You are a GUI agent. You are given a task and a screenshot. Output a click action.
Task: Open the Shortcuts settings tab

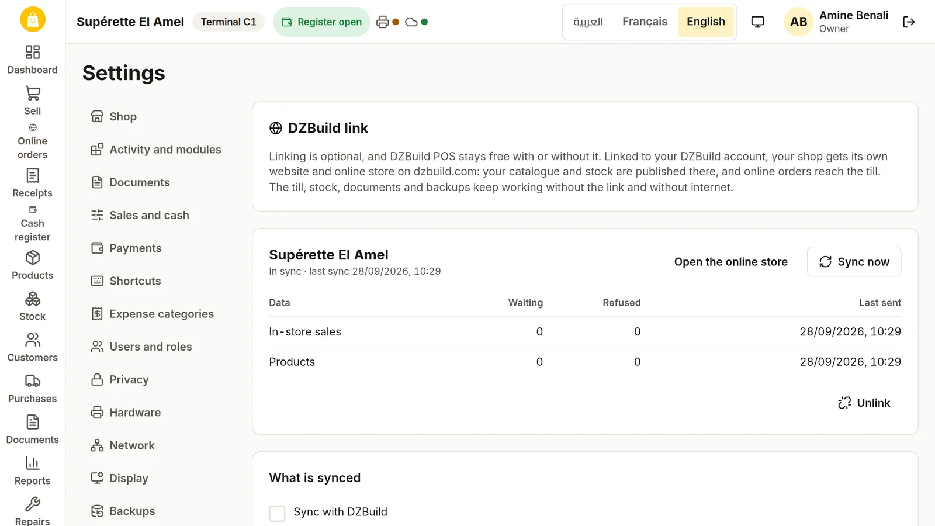pos(158,281)
